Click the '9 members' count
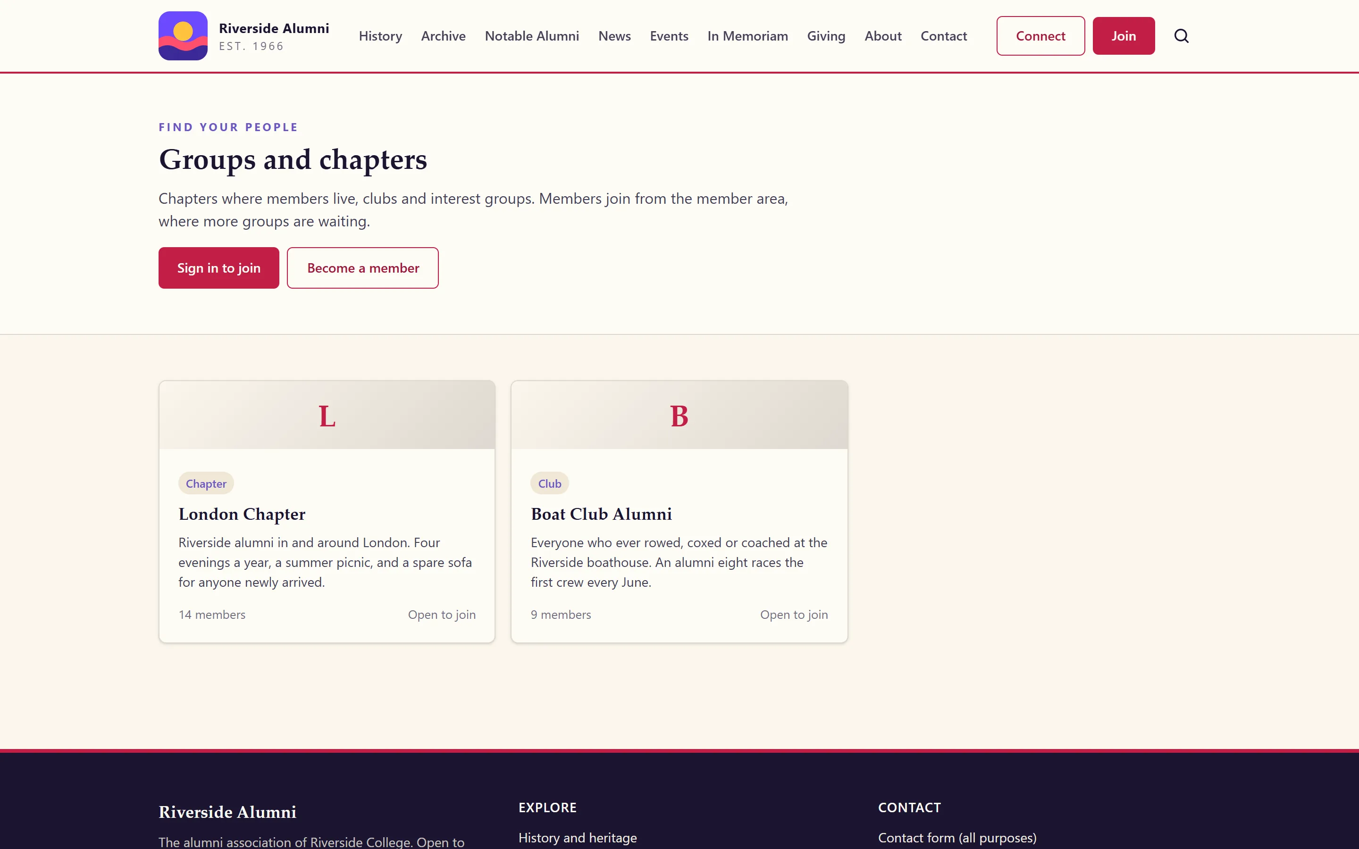Viewport: 1359px width, 849px height. pos(561,614)
